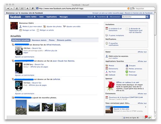The image size is (161, 124).
Task: Open Cédric Aellen profile in navigation
Action: click(x=31, y=17)
